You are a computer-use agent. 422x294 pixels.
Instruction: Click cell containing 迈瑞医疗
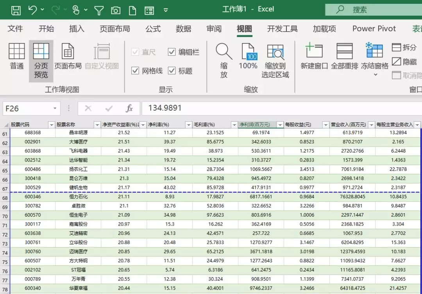tap(78, 252)
